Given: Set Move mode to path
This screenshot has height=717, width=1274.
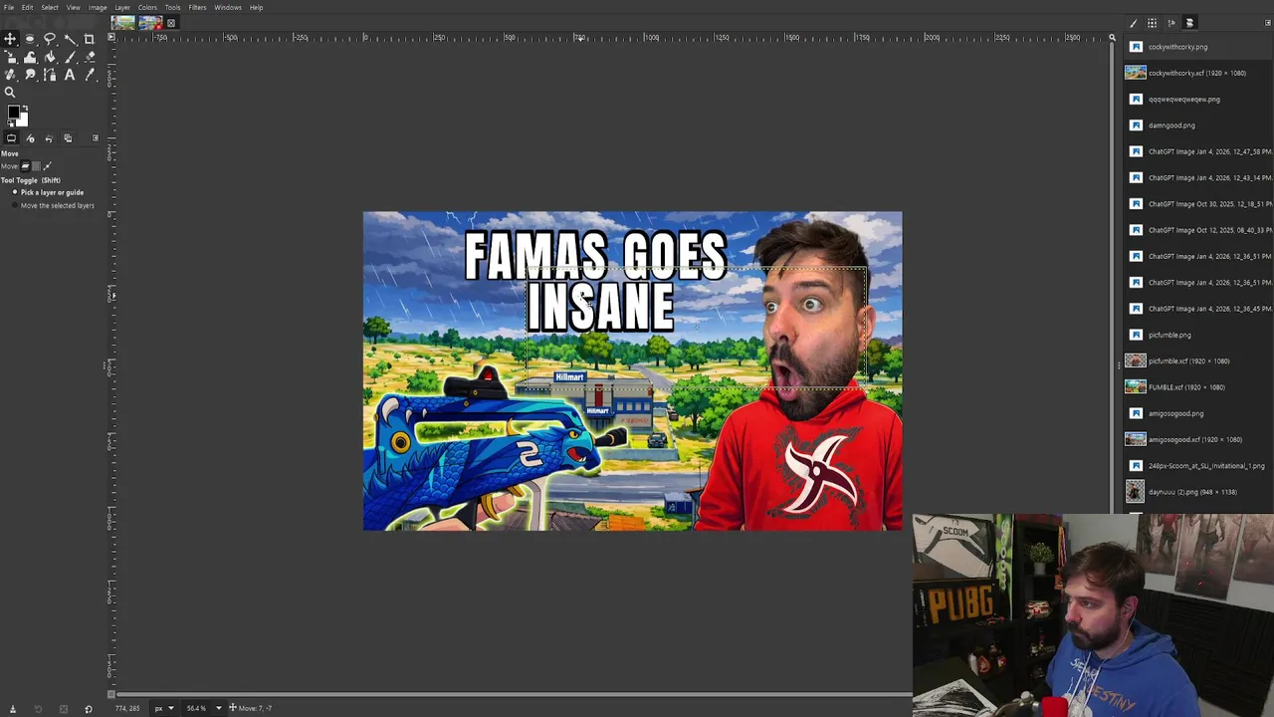Looking at the screenshot, I should [x=48, y=166].
